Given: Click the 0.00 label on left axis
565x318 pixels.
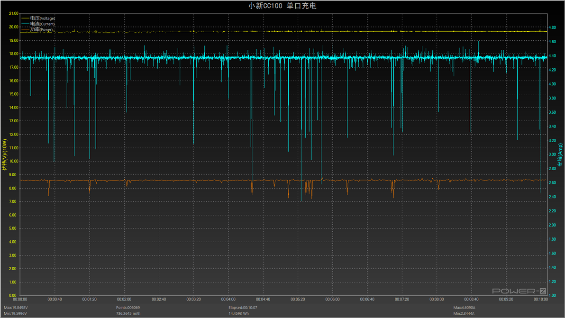Looking at the screenshot, I should [x=13, y=295].
